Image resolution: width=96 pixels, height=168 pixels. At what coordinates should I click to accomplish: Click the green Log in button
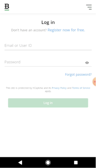pos(48,103)
